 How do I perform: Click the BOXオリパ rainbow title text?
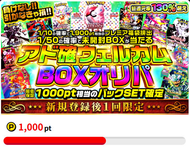[x=95, y=76]
